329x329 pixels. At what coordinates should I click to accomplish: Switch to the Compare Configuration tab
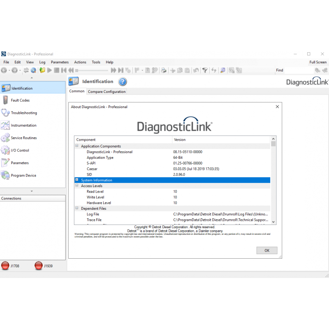click(x=107, y=92)
